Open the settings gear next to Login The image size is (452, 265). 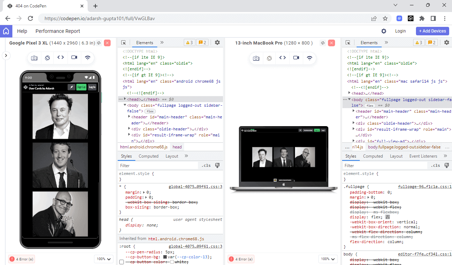pyautogui.click(x=384, y=31)
